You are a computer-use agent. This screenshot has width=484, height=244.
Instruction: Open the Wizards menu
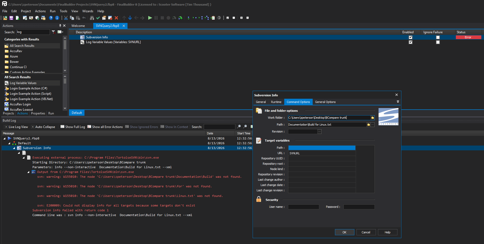tap(88, 11)
